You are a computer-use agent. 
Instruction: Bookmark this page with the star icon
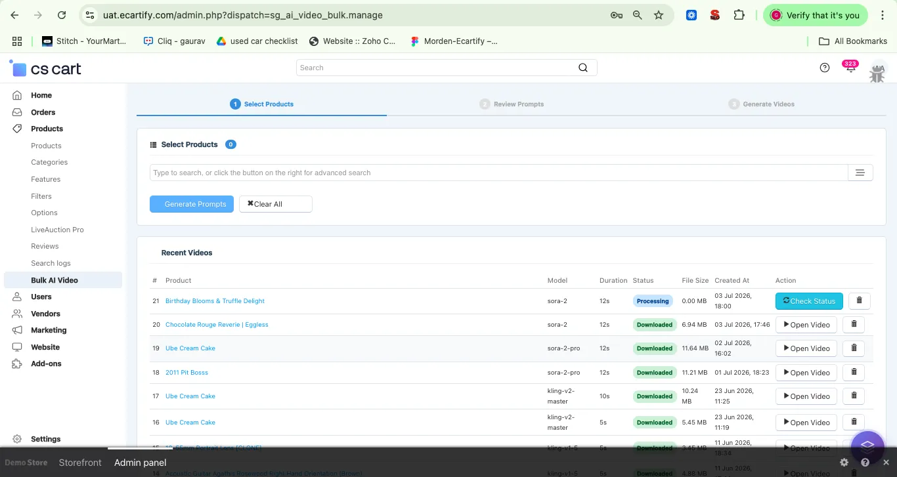tap(659, 15)
